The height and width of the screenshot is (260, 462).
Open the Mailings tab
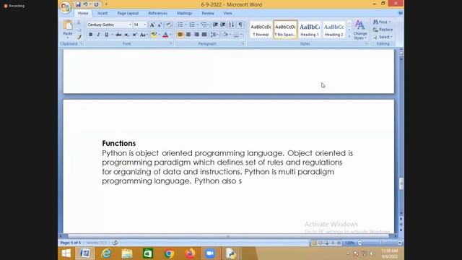(185, 13)
